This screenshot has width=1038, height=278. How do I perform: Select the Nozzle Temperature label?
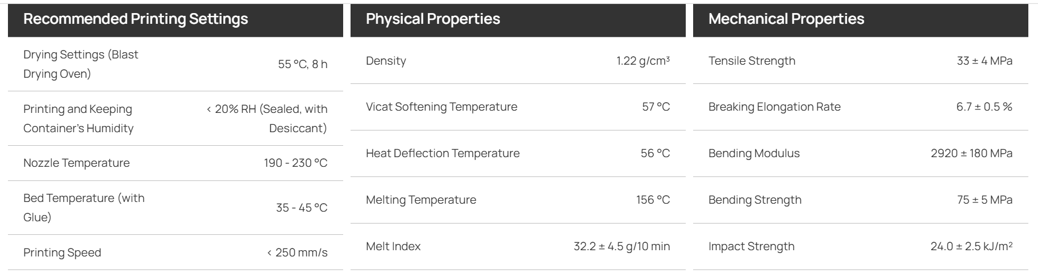pyautogui.click(x=77, y=163)
